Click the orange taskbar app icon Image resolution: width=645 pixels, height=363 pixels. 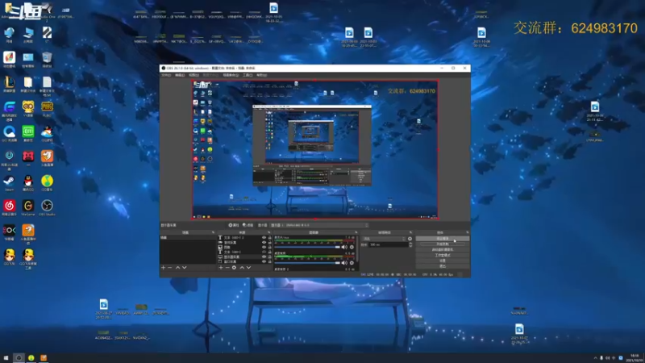click(44, 358)
